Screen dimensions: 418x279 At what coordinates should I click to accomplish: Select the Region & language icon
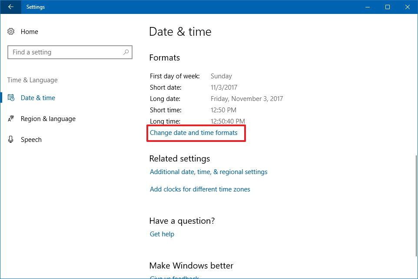click(12, 118)
